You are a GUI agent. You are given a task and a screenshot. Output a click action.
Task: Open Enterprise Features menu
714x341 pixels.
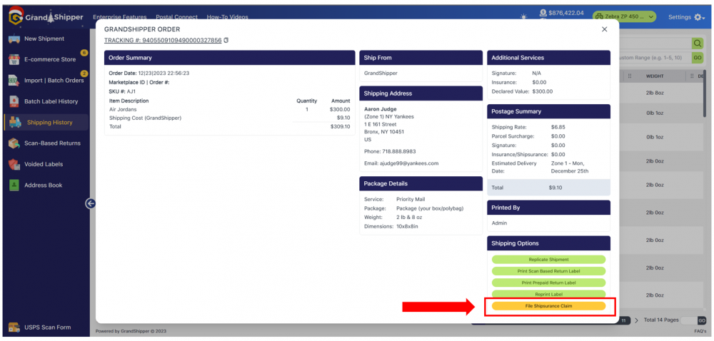120,17
